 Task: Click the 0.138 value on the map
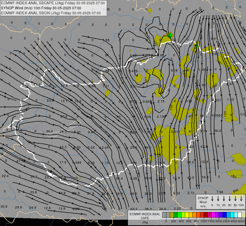click(x=161, y=117)
